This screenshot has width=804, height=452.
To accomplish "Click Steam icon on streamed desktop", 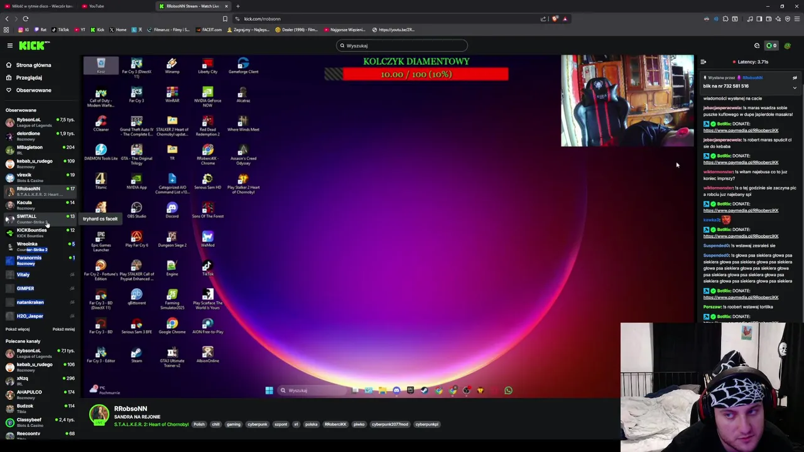I will pyautogui.click(x=136, y=355).
